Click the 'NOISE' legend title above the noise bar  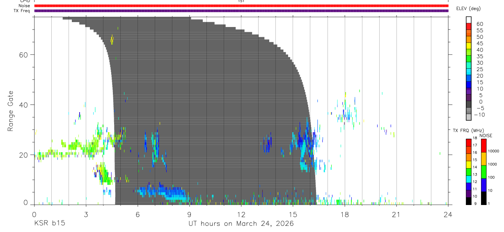[486, 136]
